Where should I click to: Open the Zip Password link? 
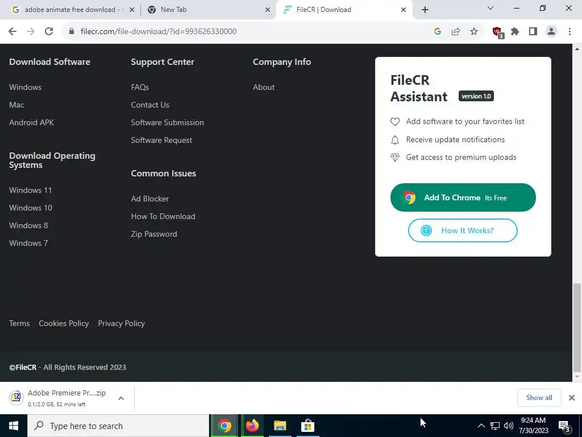tap(154, 234)
